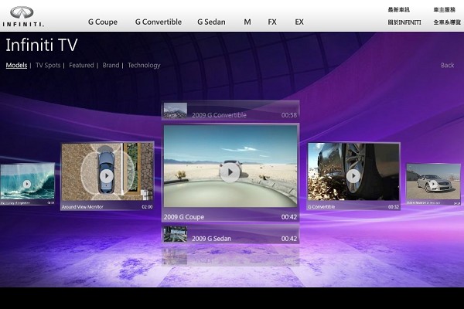Viewport: 464px width, 309px height.
Task: Switch to the Brand tab
Action: pyautogui.click(x=111, y=66)
